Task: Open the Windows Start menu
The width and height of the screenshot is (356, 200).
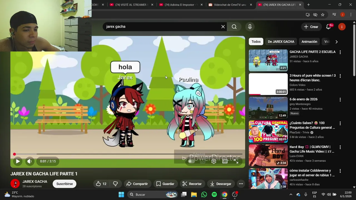Action: [x=121, y=194]
